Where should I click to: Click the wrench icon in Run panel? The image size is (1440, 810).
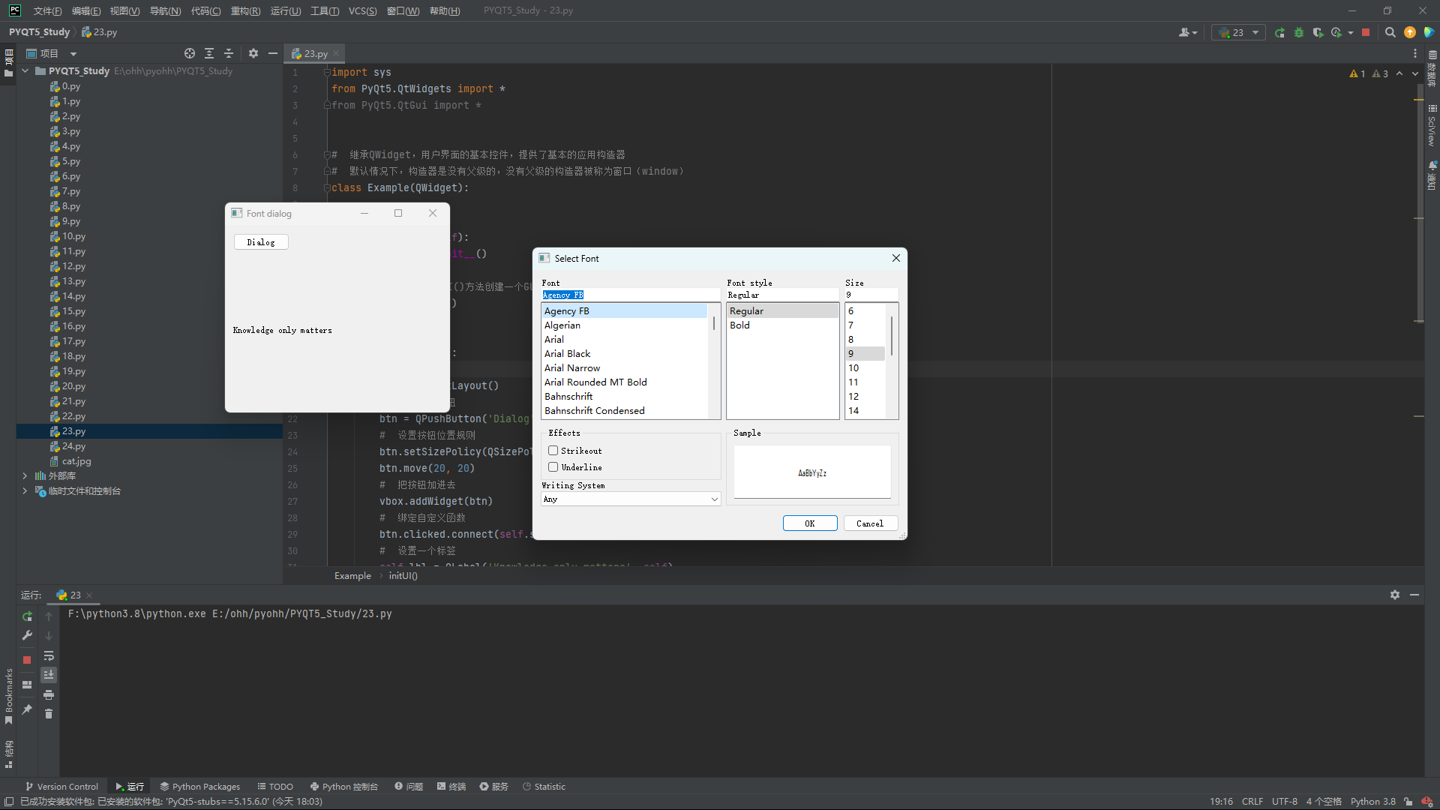coord(27,635)
